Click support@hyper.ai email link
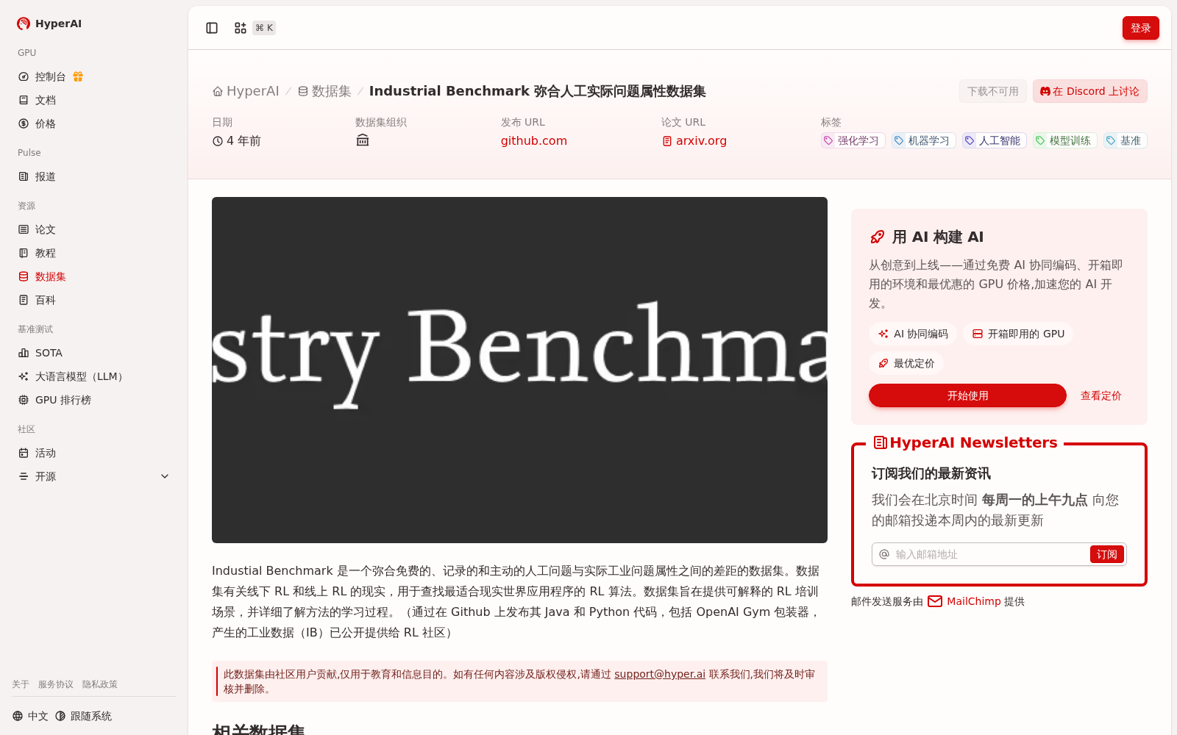The height and width of the screenshot is (735, 1177). point(660,674)
